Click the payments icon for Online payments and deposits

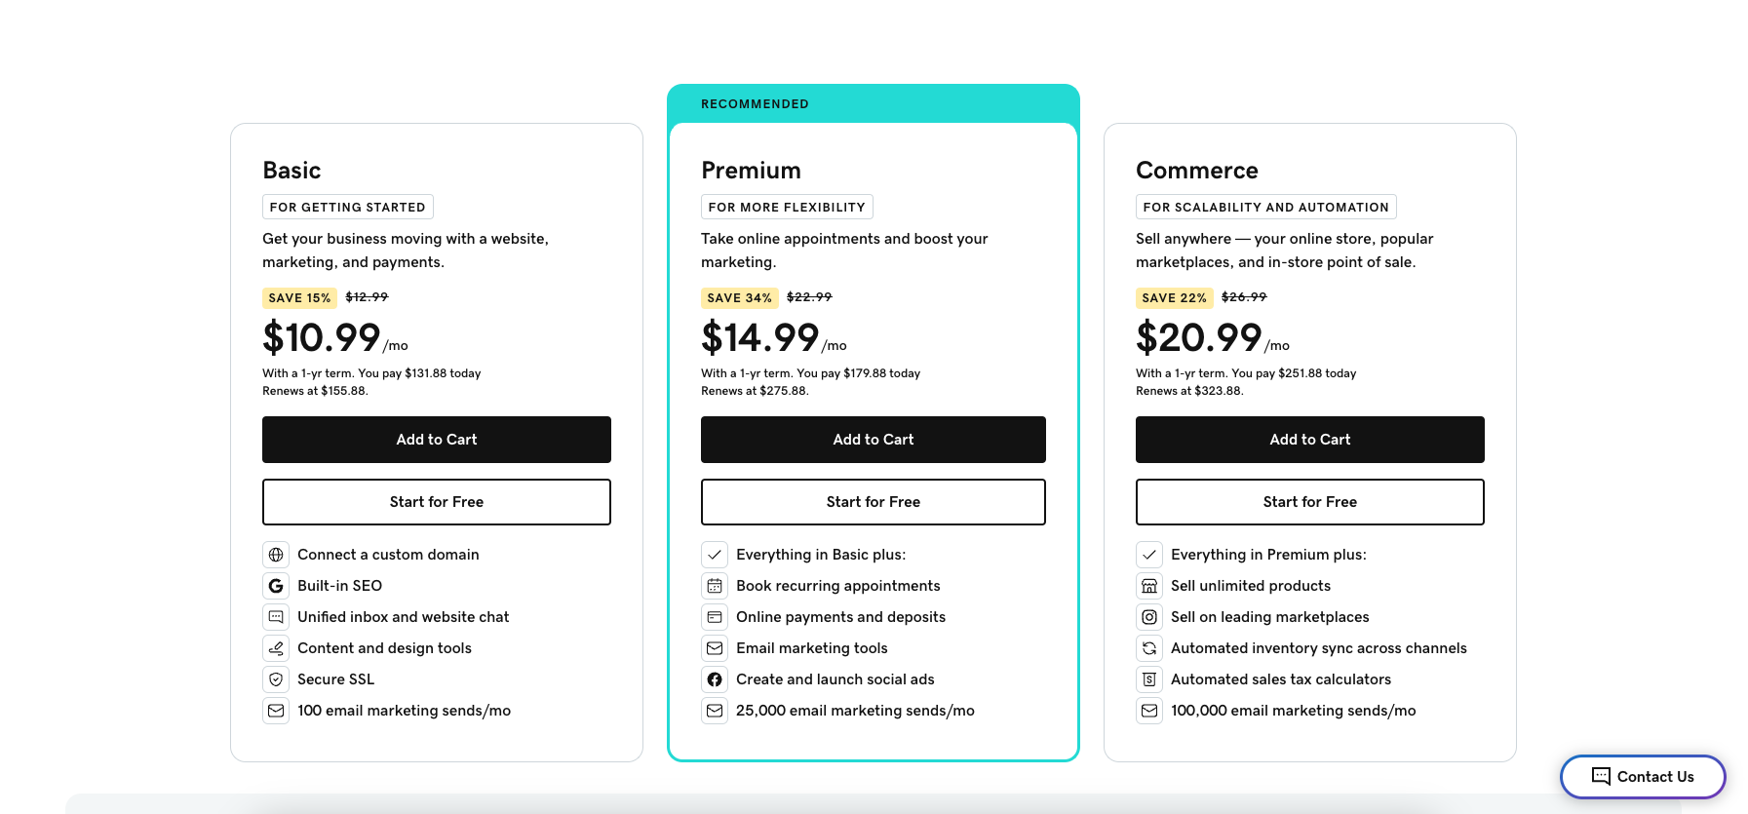(715, 616)
